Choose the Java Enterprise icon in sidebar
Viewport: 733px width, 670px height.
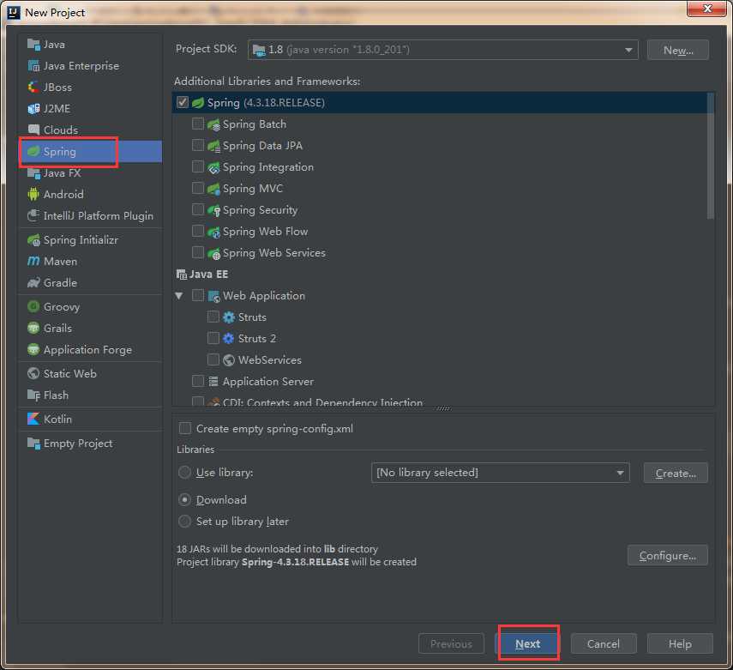click(x=33, y=66)
